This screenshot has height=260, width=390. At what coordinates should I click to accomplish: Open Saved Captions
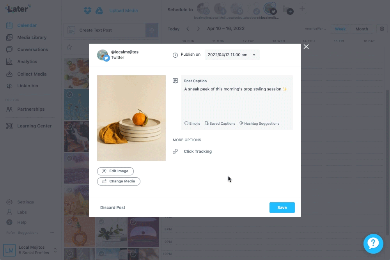[220, 124]
